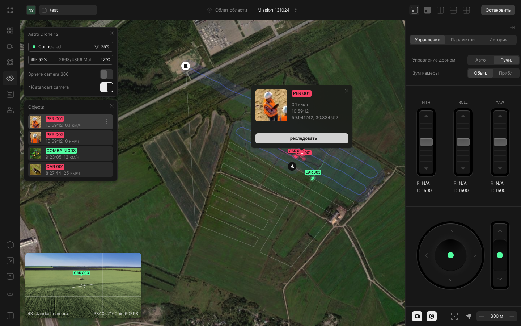Open the video camera sidebar icon

(10, 46)
